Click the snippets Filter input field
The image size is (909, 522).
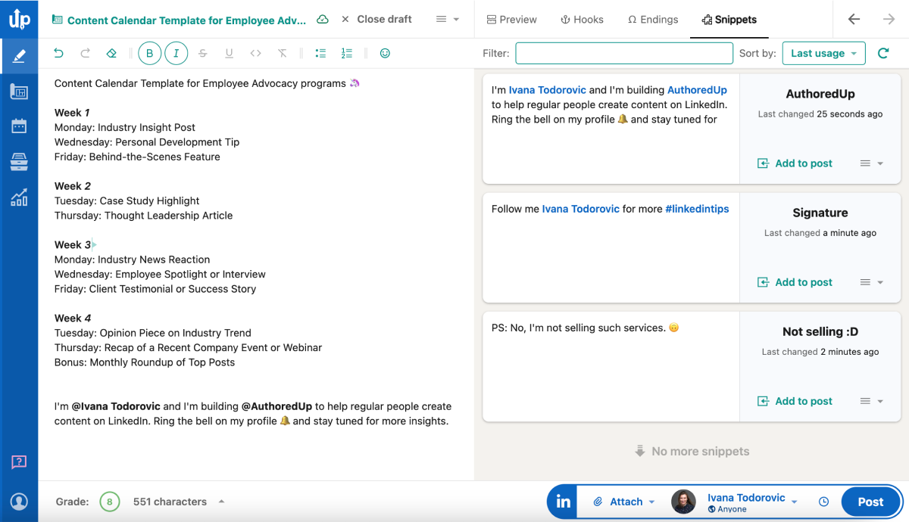624,53
